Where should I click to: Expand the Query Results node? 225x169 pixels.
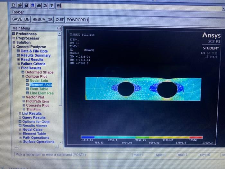[x=20, y=117]
